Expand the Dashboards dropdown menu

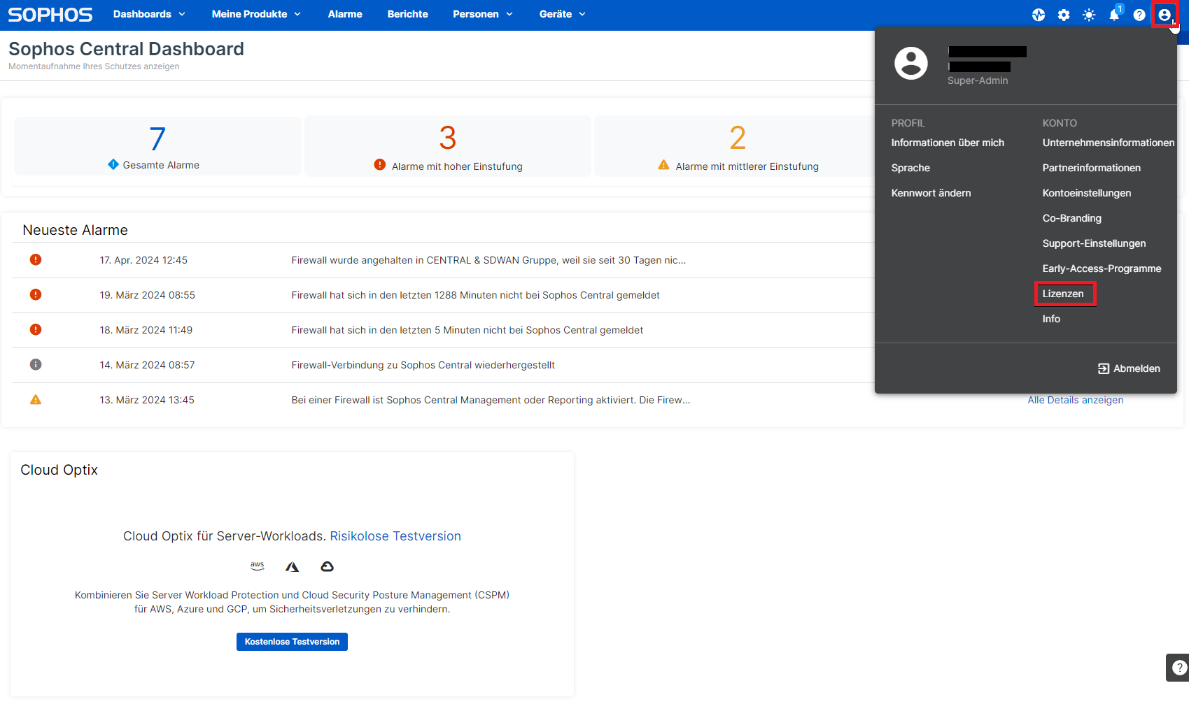(x=149, y=14)
